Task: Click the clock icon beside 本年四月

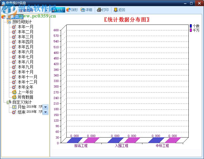Action: [14, 42]
